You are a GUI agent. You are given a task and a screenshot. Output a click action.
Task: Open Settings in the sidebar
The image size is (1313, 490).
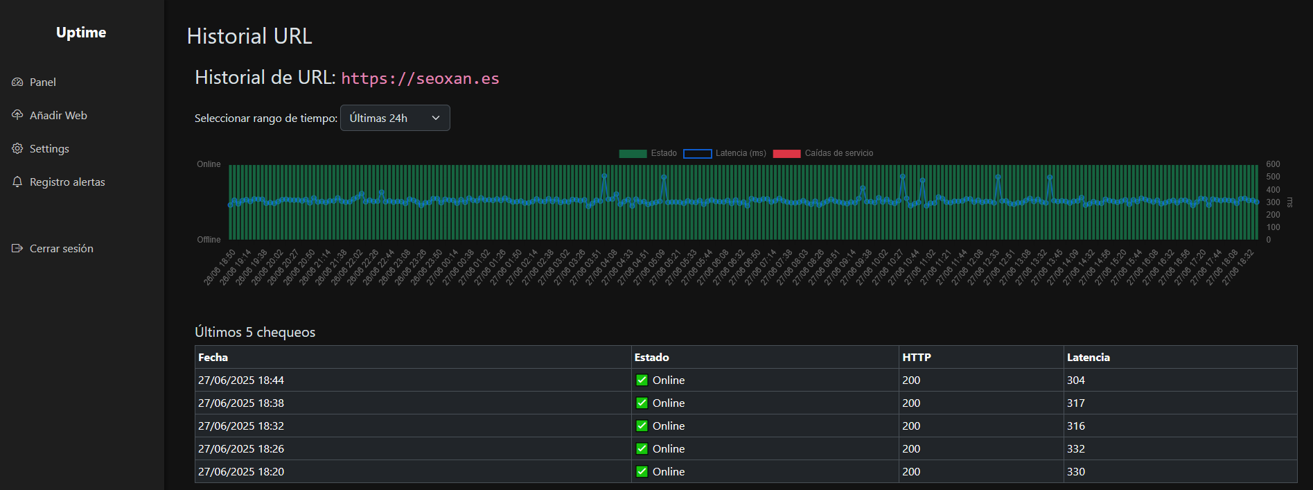(x=49, y=148)
